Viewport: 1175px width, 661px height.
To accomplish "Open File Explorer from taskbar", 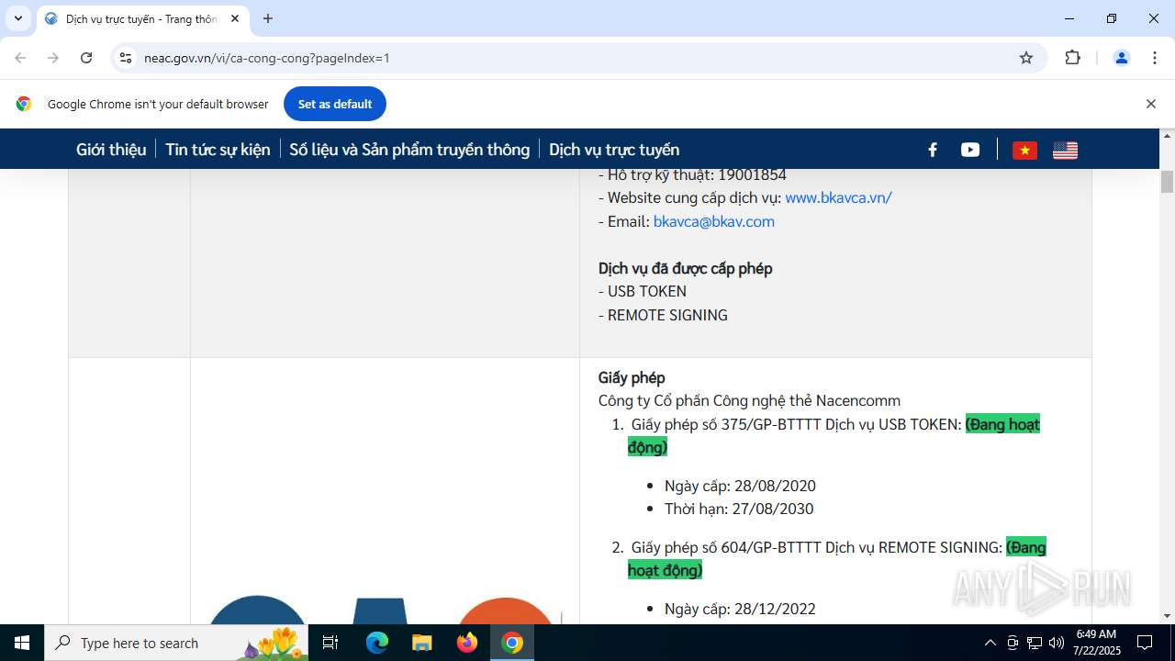I will 421,643.
